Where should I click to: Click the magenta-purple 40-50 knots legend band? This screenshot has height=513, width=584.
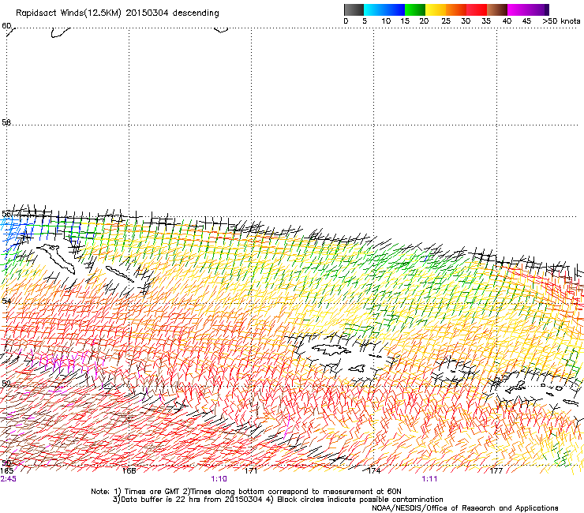click(528, 9)
